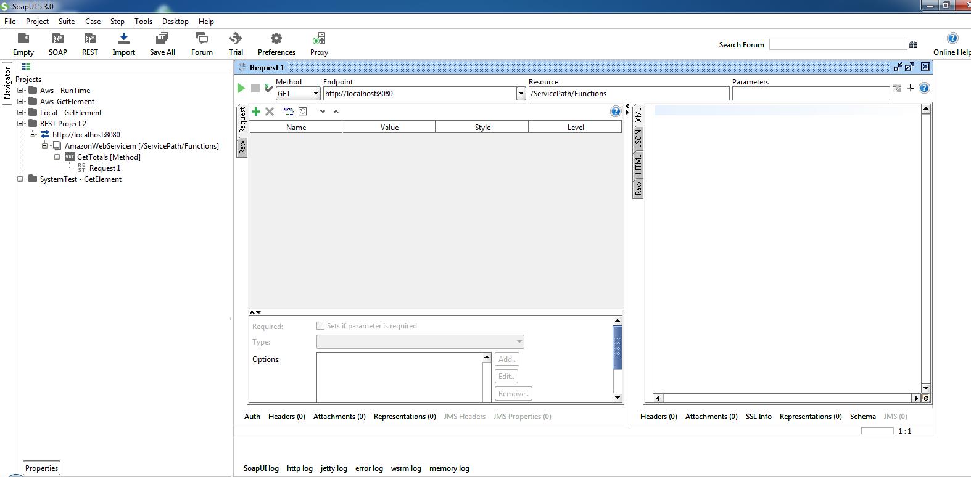Image resolution: width=971 pixels, height=477 pixels.
Task: Click the stop request square icon
Action: [x=255, y=88]
